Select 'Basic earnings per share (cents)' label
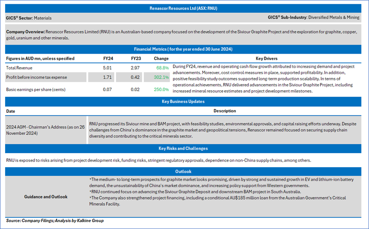The height and width of the screenshot is (229, 369). (36, 89)
